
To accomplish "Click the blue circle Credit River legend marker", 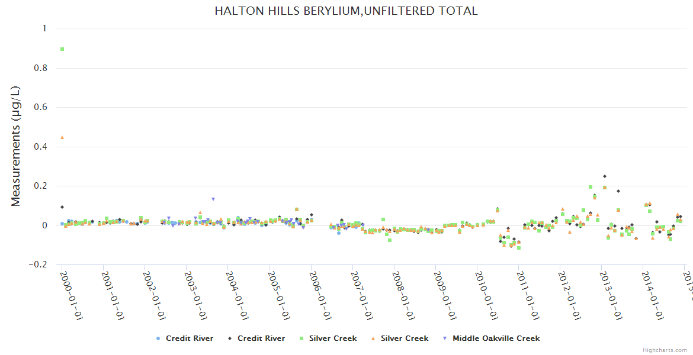I will click(x=158, y=339).
